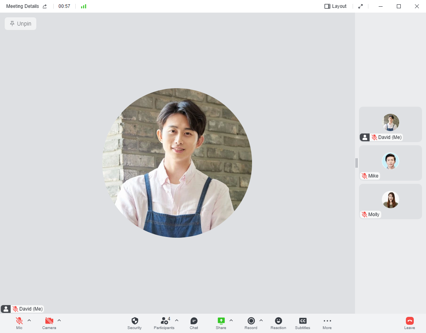The width and height of the screenshot is (426, 333).
Task: Click the host badge icon at bottom left
Action: coord(6,309)
